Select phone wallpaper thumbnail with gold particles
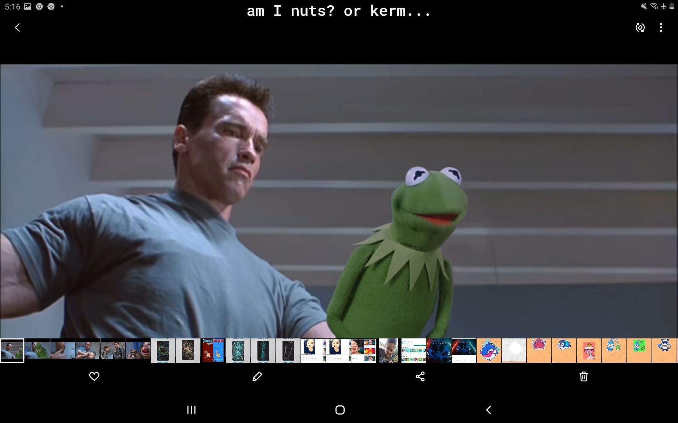The width and height of the screenshot is (678, 423). (188, 350)
